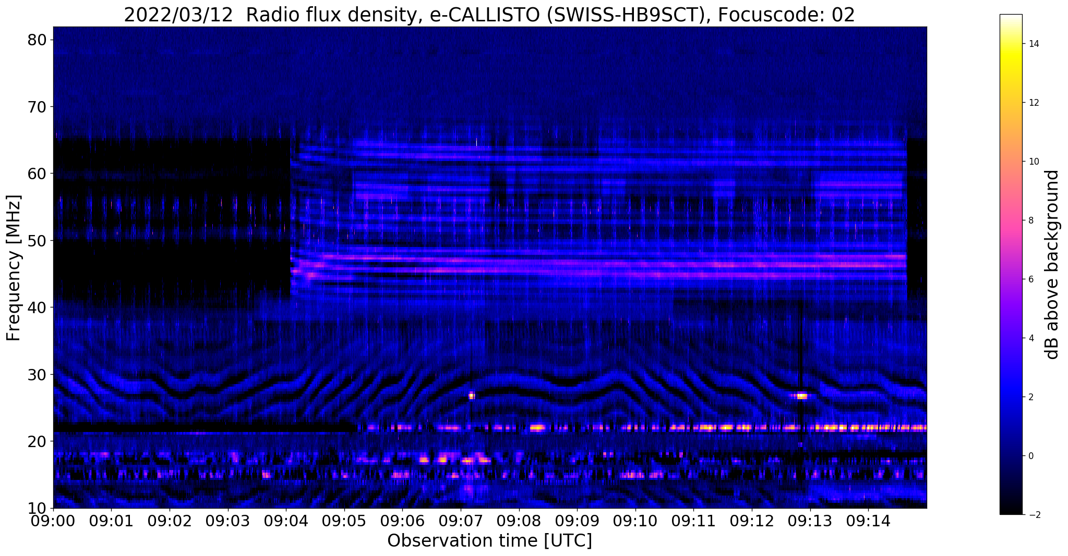The image size is (1068, 556).
Task: Click the 60 MHz frequency tick label
Action: point(38,174)
